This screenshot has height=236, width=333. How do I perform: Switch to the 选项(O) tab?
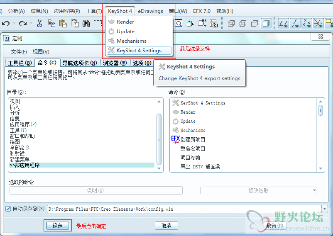pyautogui.click(x=142, y=63)
